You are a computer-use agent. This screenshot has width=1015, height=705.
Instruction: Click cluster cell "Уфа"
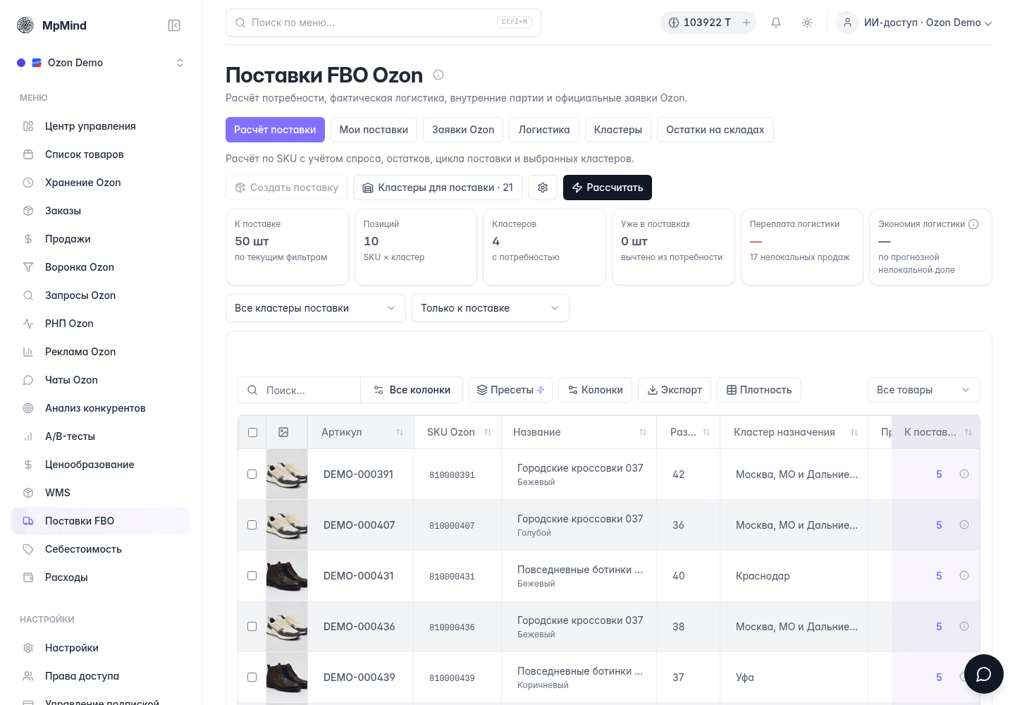pyautogui.click(x=745, y=678)
